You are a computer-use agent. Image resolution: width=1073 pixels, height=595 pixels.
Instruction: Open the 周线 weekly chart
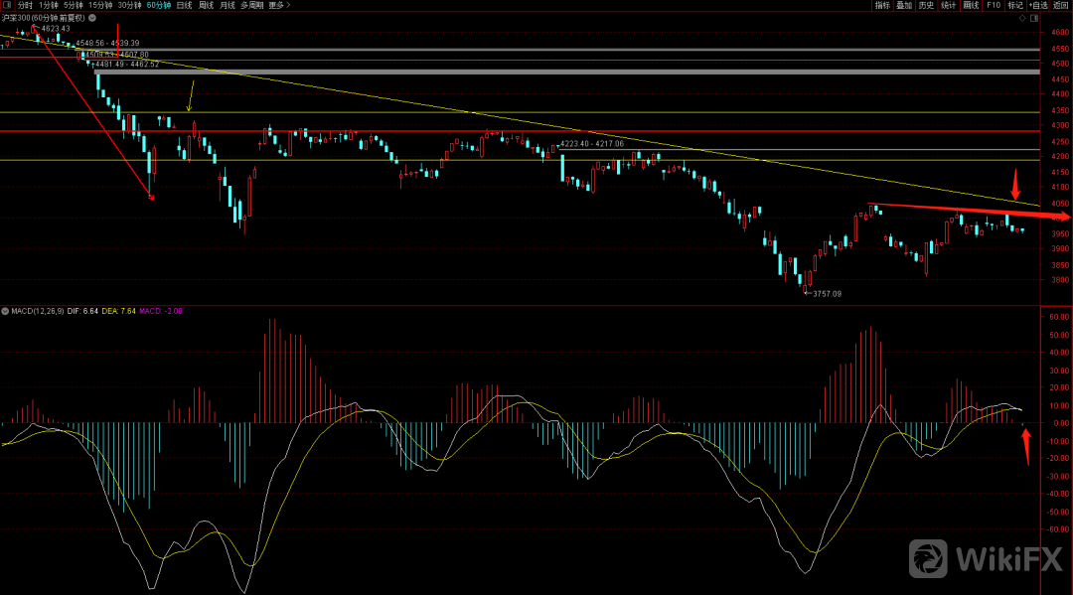coord(206,5)
